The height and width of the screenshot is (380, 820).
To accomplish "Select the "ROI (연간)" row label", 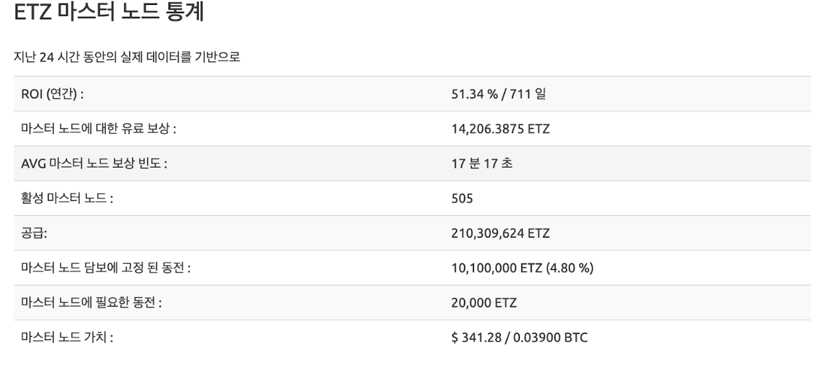I will click(52, 94).
